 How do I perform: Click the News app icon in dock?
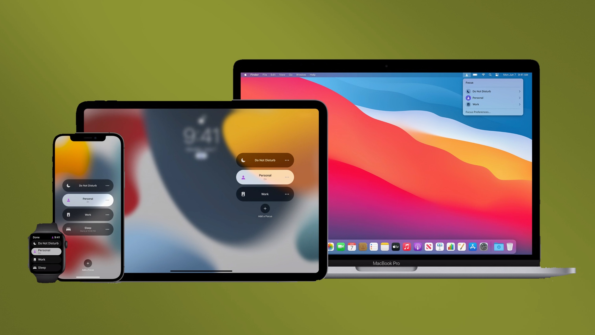click(x=428, y=247)
